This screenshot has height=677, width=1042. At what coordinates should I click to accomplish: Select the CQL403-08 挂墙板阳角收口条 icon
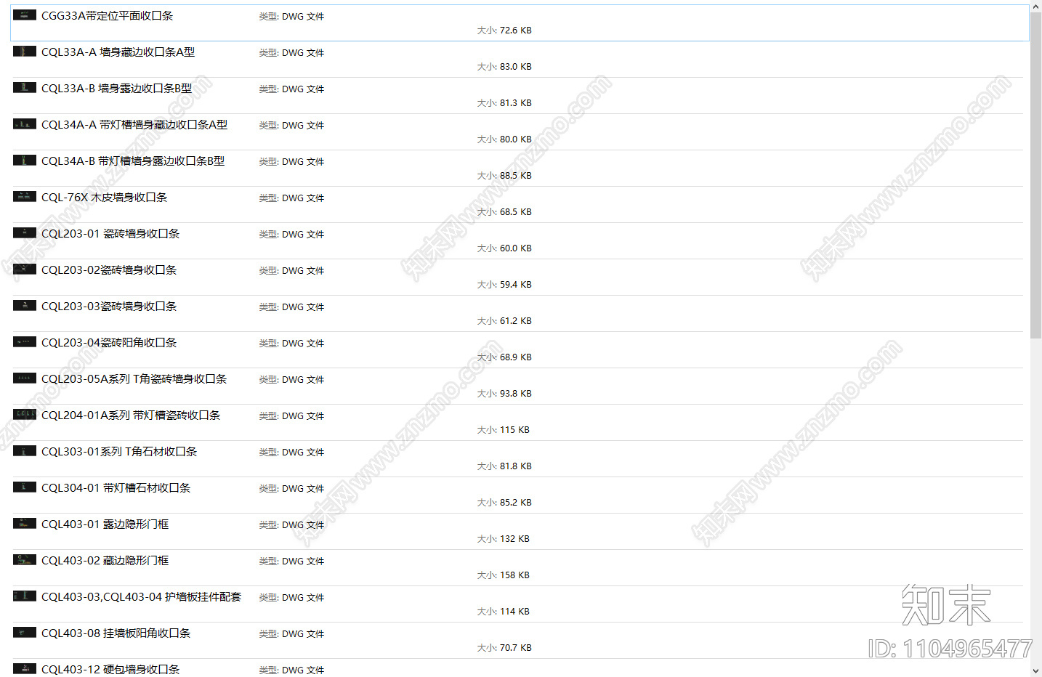click(25, 633)
